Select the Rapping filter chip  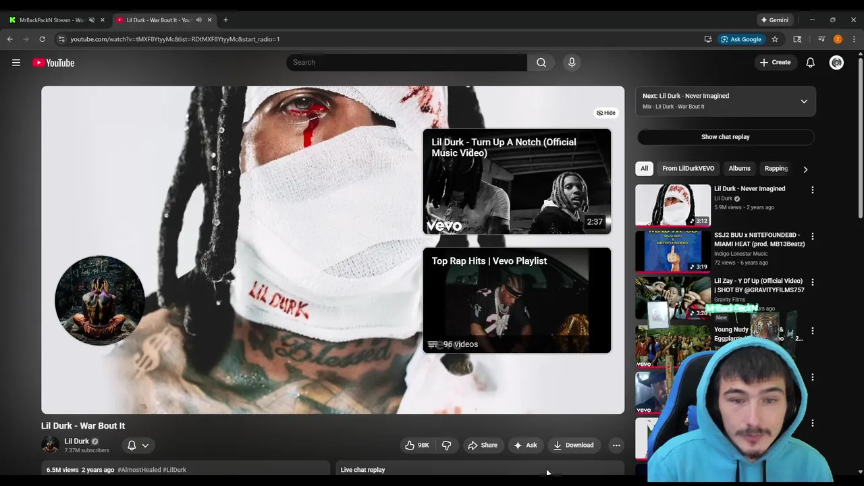click(776, 169)
